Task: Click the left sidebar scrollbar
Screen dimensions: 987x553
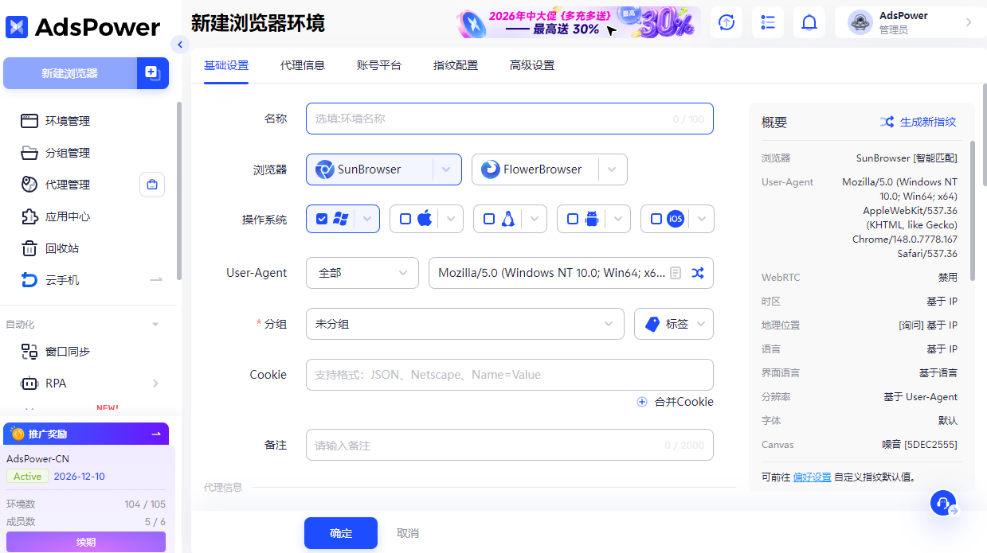Action: (179, 191)
